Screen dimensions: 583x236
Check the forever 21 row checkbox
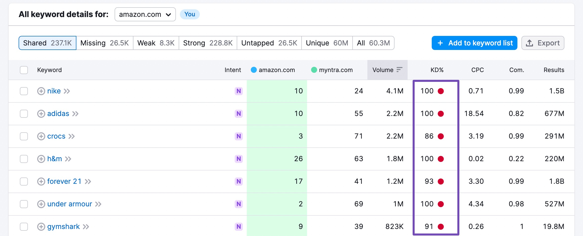(24, 182)
